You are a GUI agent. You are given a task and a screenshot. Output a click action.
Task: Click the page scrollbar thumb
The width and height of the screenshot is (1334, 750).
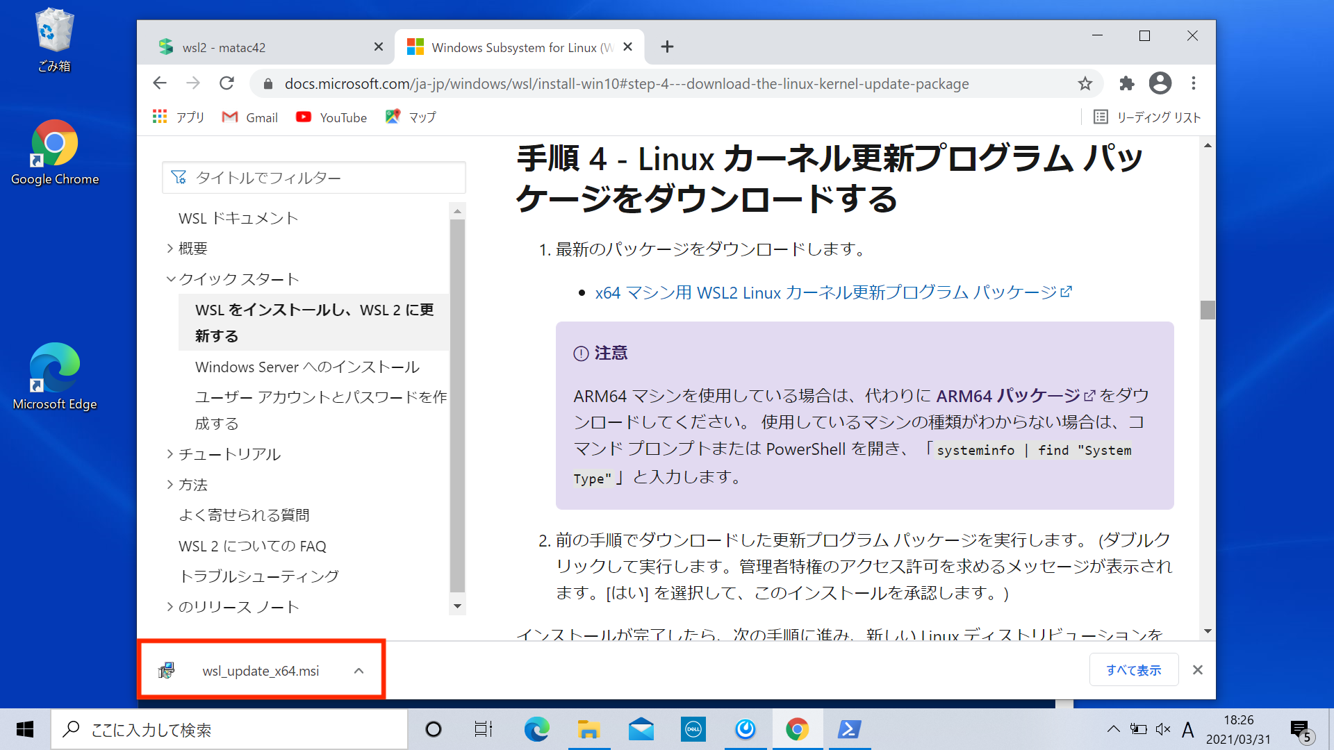point(1208,310)
